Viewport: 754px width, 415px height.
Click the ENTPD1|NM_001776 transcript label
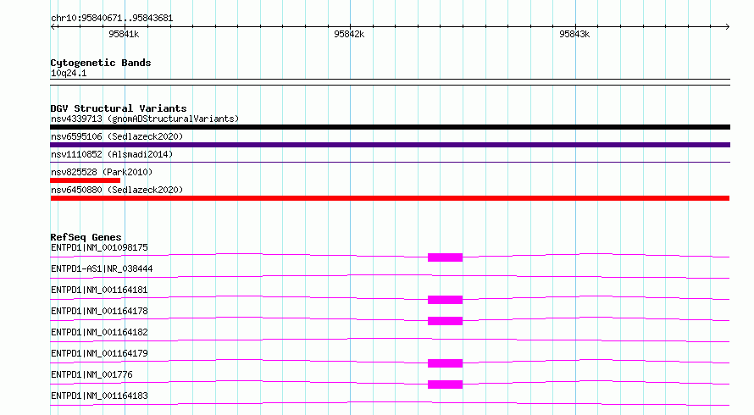(91, 374)
